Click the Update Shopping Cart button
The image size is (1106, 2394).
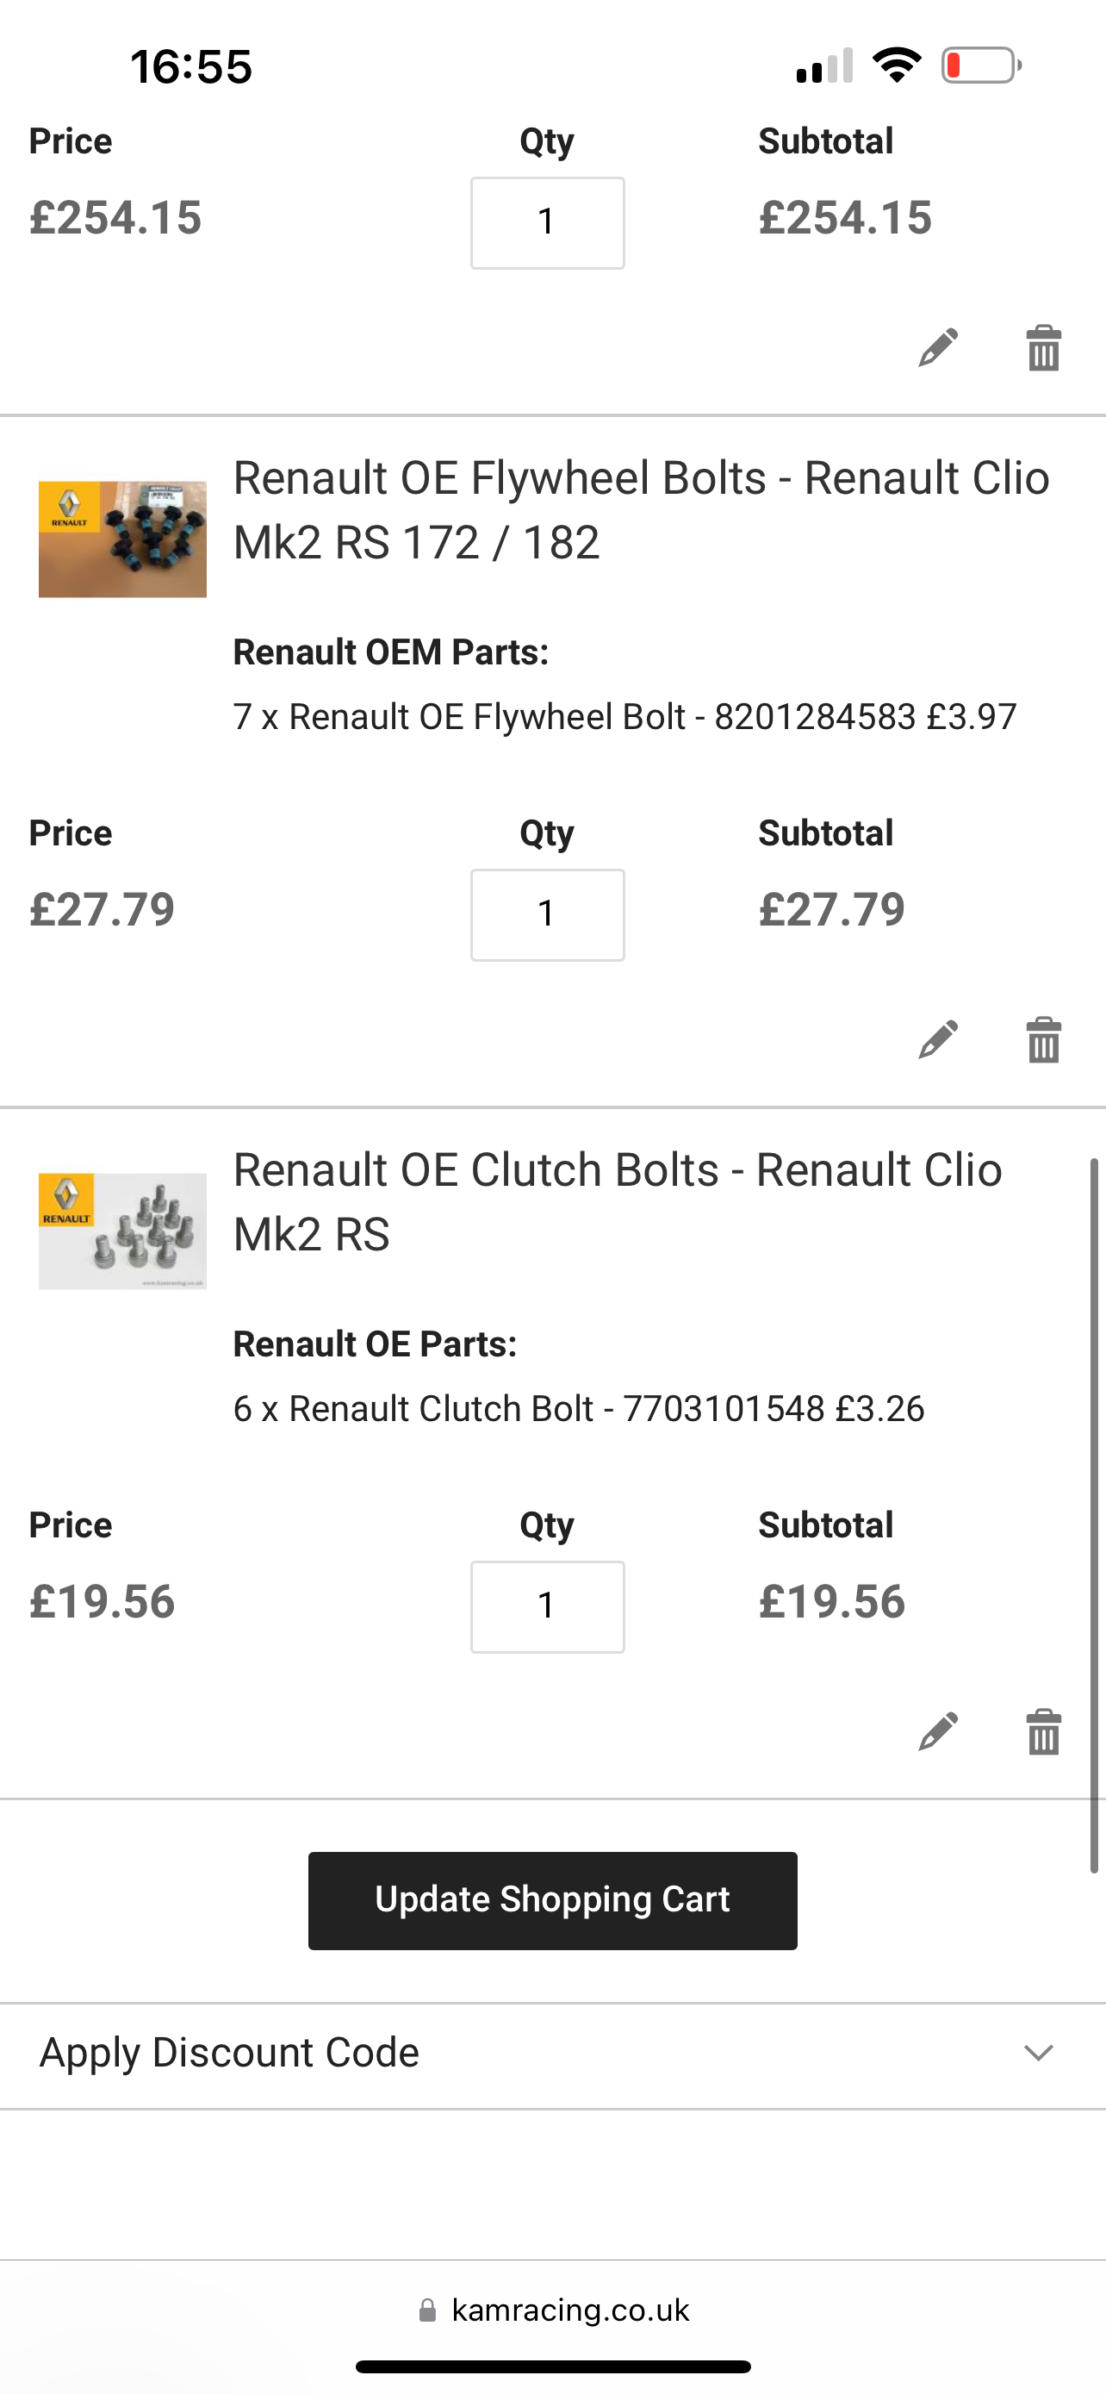pos(552,1899)
